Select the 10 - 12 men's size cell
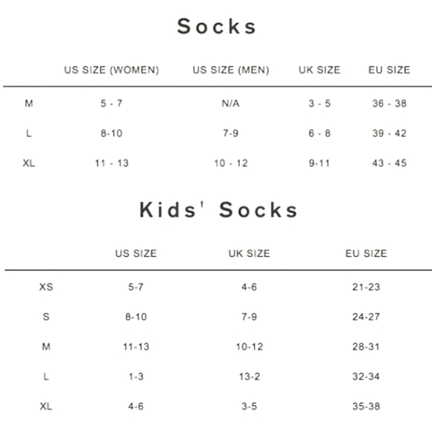Image resolution: width=432 pixels, height=432 pixels. [231, 163]
